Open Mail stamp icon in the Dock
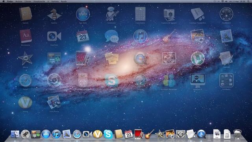 click(67, 134)
